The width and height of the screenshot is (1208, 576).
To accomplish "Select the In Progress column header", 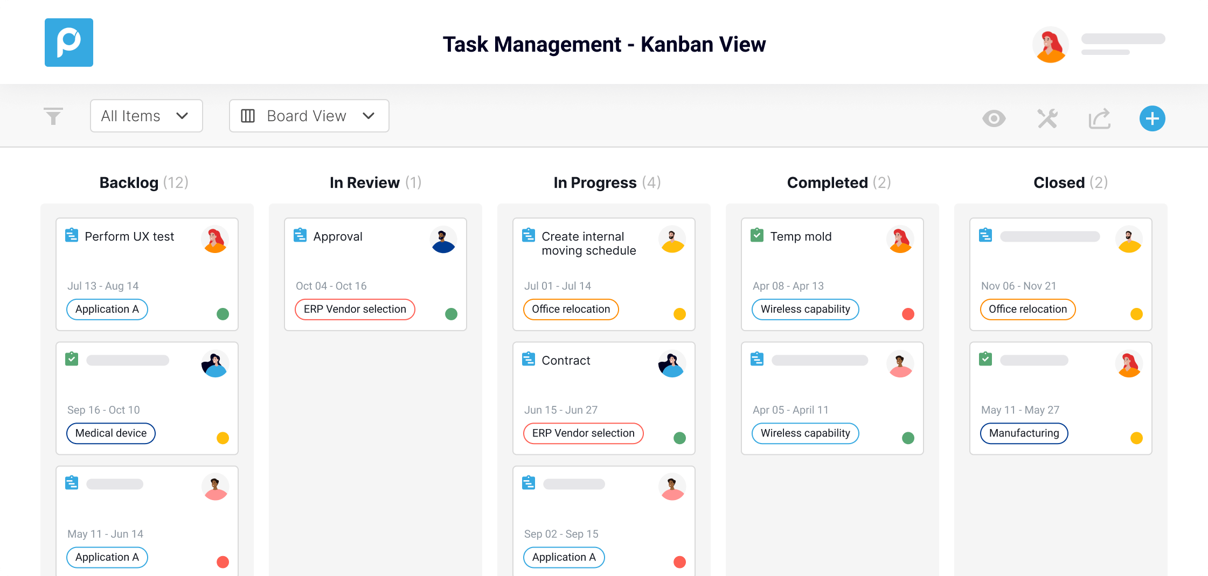I will point(607,182).
